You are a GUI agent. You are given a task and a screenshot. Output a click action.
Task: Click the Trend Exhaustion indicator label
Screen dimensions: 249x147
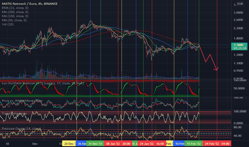pos(14,114)
